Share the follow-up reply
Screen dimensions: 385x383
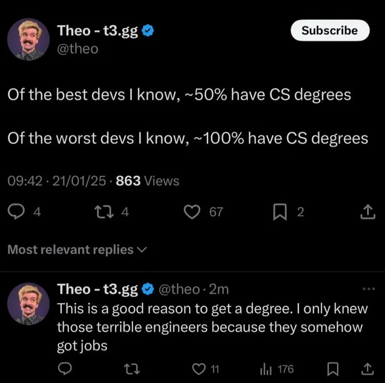click(368, 369)
